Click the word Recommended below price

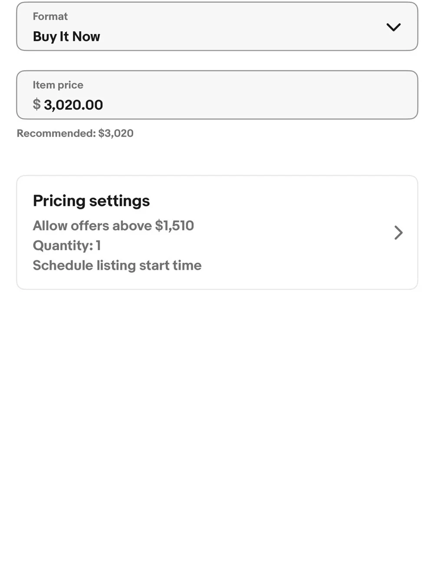(x=56, y=133)
